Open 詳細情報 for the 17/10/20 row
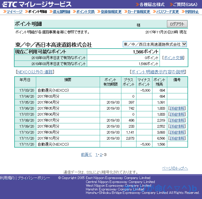Image resolution: width=202 pixels, height=199 pixels. click(x=177, y=132)
